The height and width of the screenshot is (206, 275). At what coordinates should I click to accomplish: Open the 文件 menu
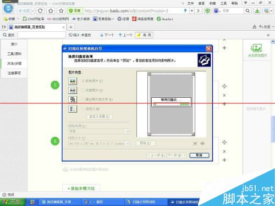[190, 3]
